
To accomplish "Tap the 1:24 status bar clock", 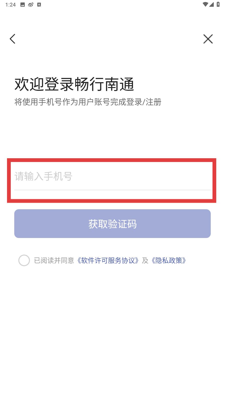I will pos(10,4).
